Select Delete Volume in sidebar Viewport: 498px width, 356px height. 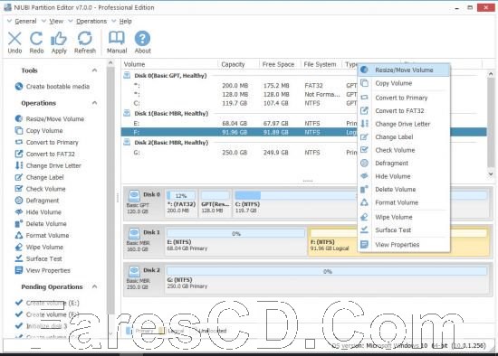[41, 224]
